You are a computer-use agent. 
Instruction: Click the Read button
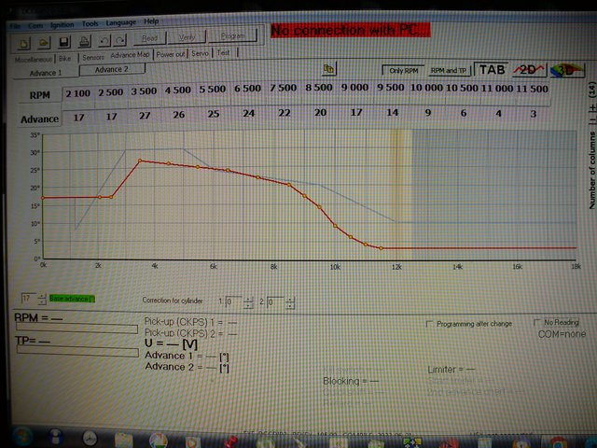(x=149, y=38)
